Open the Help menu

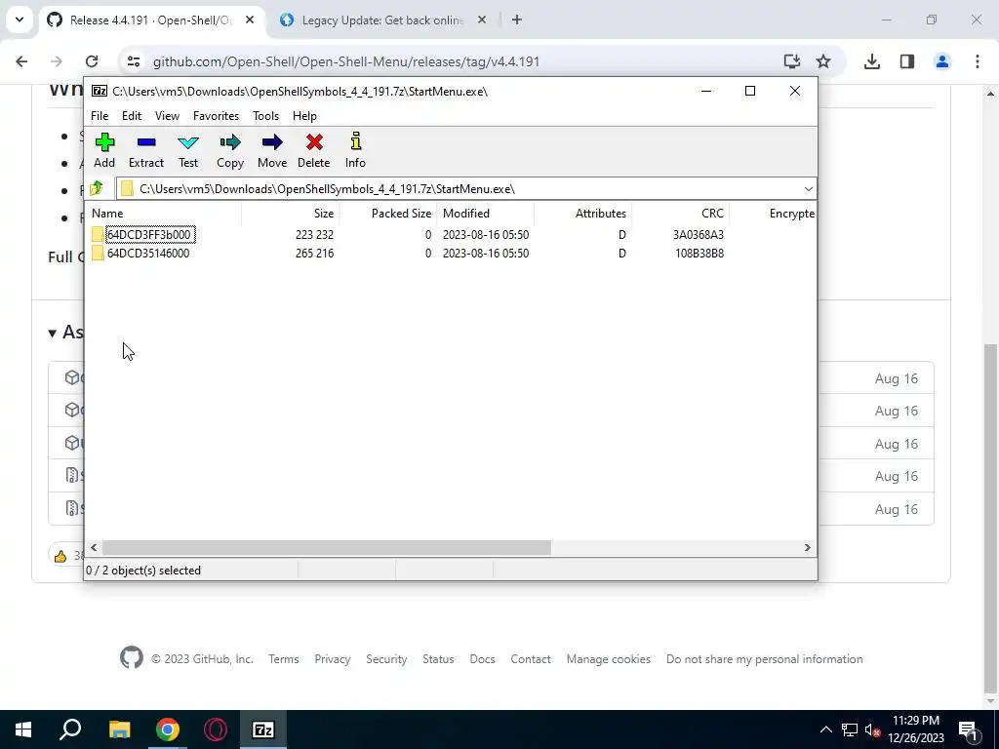click(x=304, y=116)
